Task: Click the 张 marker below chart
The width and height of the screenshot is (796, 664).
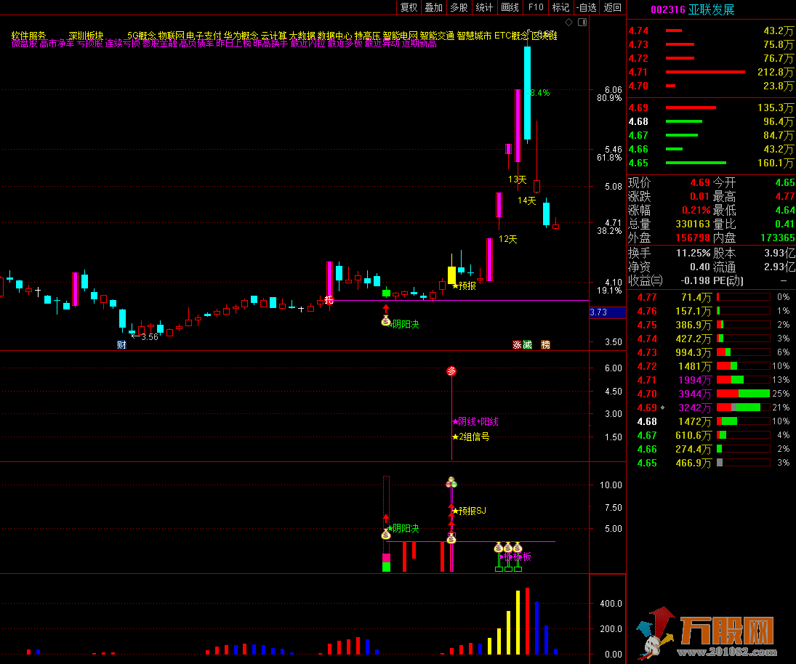Action: point(517,345)
